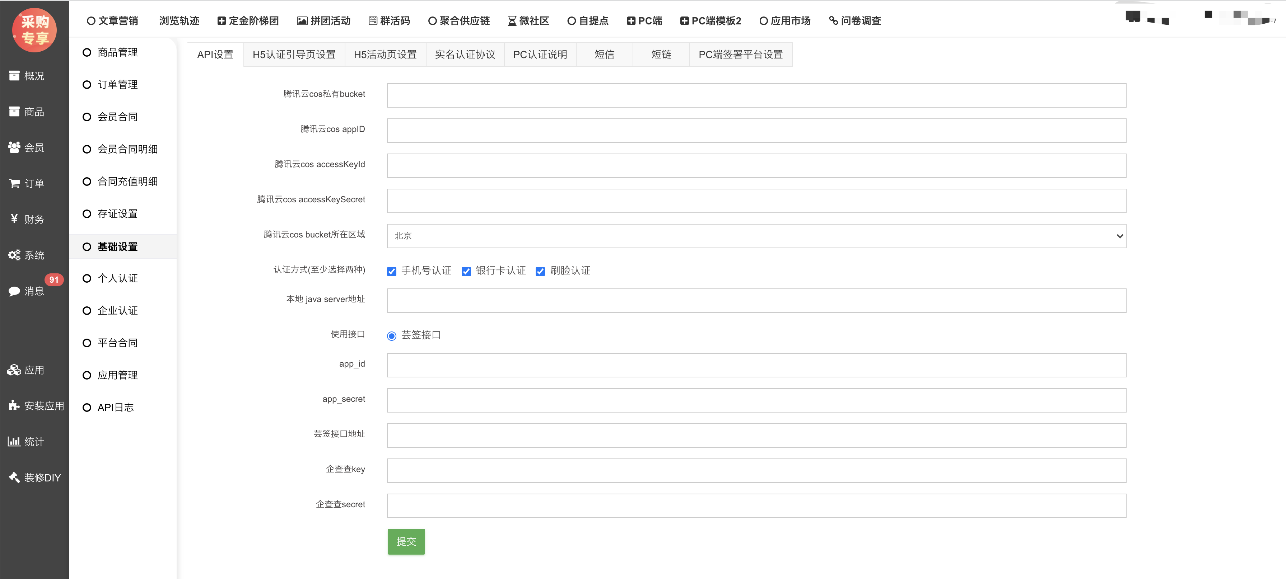Toggle the 银行卡认证 checkbox
The image size is (1286, 579).
pos(466,271)
